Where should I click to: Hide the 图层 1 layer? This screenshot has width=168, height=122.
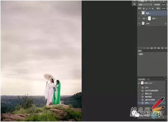[139, 13]
